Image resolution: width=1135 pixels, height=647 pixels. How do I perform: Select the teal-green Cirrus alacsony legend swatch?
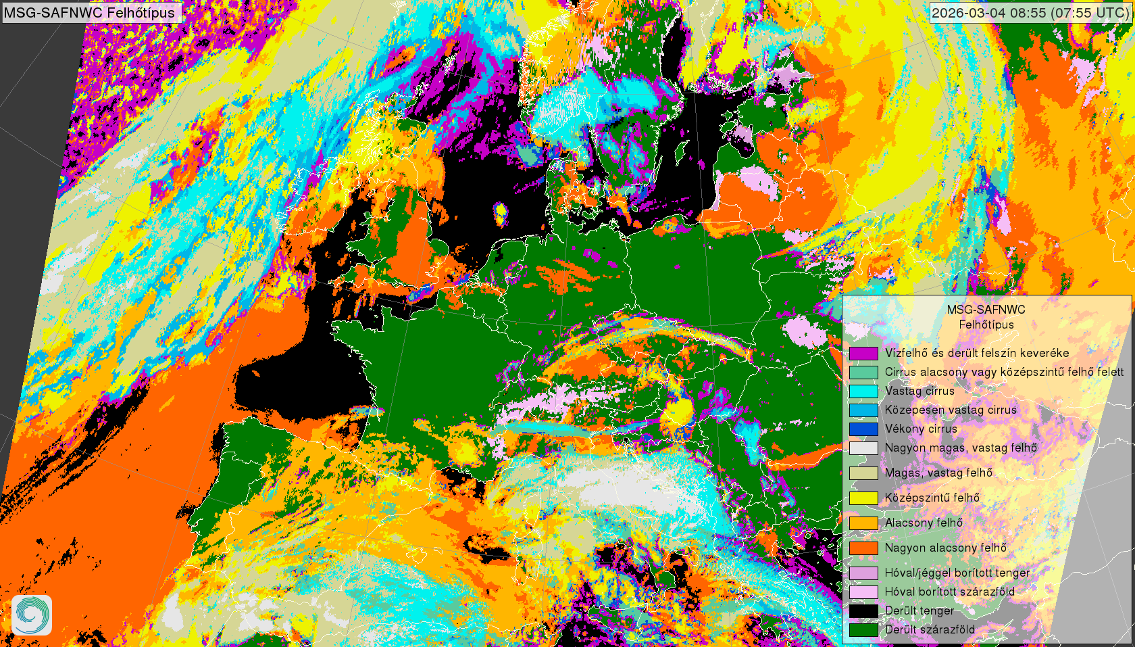[x=863, y=372]
